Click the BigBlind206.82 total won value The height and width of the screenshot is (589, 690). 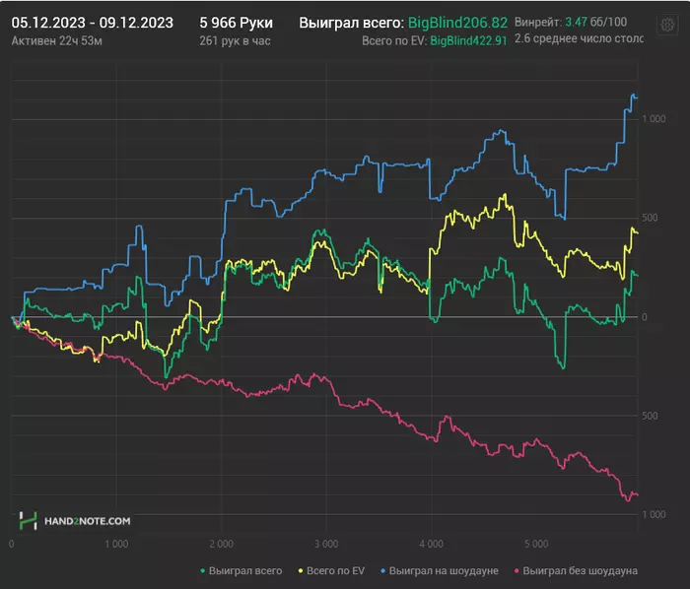pos(459,22)
